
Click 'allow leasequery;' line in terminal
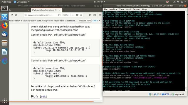pos(112,69)
